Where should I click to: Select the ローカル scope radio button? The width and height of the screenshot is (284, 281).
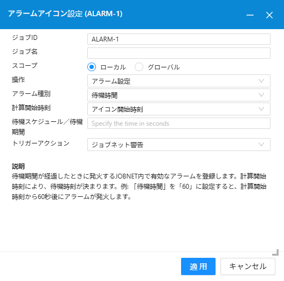pos(92,67)
